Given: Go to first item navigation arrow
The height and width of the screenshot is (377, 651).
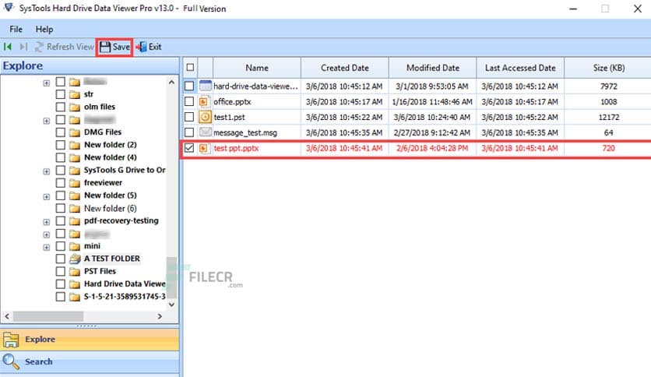Looking at the screenshot, I should click(x=8, y=47).
